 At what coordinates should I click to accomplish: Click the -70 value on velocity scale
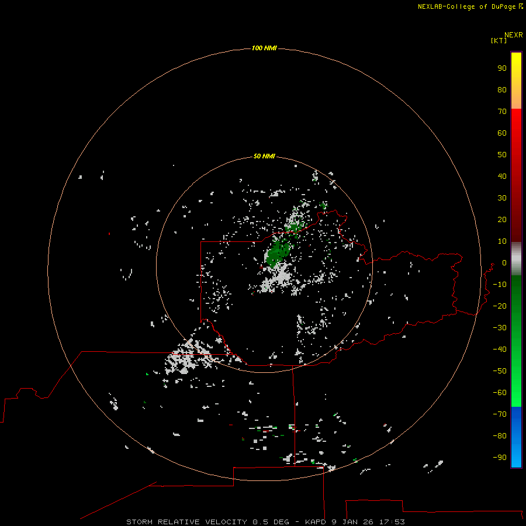500,414
